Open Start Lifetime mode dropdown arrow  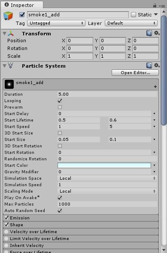point(154,120)
